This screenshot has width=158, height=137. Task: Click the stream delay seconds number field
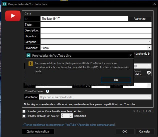point(65,116)
